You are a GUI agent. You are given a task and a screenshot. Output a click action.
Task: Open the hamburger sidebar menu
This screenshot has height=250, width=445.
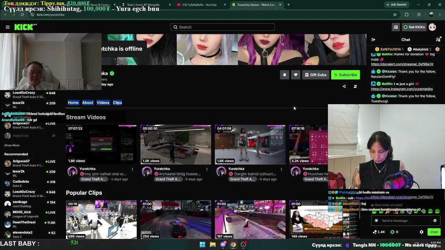click(7, 27)
